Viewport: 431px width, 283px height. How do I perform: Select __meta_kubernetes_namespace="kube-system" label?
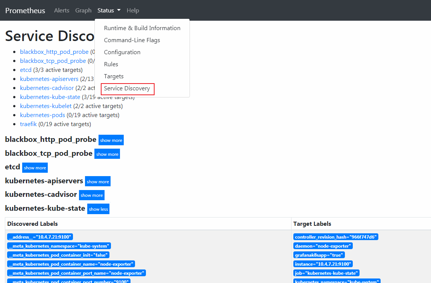59,246
